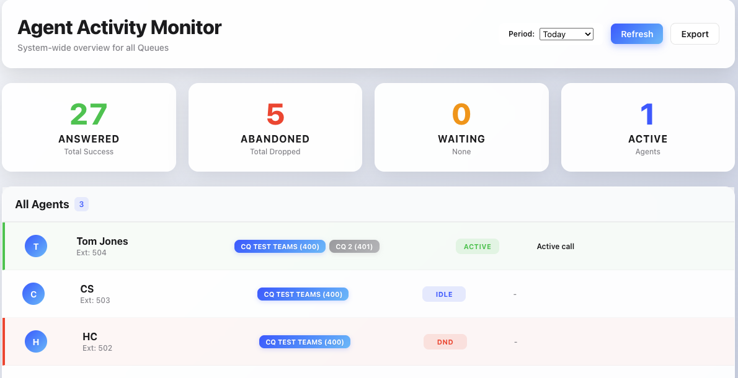The width and height of the screenshot is (738, 378).
Task: Click the All Agents count badge
Action: tap(81, 204)
